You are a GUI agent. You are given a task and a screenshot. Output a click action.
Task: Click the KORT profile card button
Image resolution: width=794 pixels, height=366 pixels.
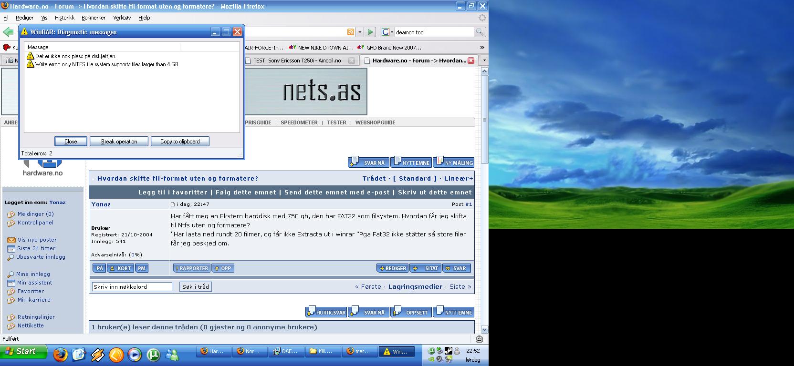120,268
